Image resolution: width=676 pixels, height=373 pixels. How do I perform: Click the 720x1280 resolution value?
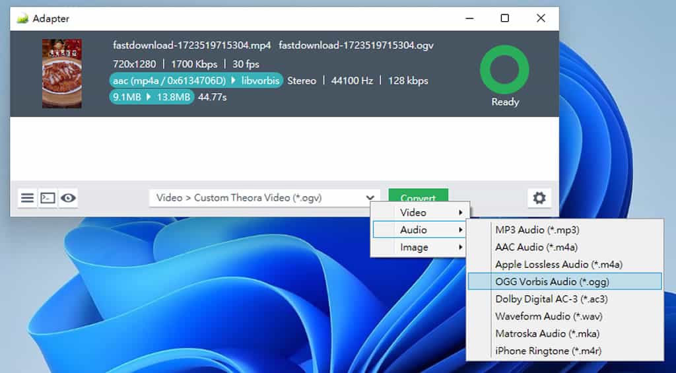tap(135, 64)
